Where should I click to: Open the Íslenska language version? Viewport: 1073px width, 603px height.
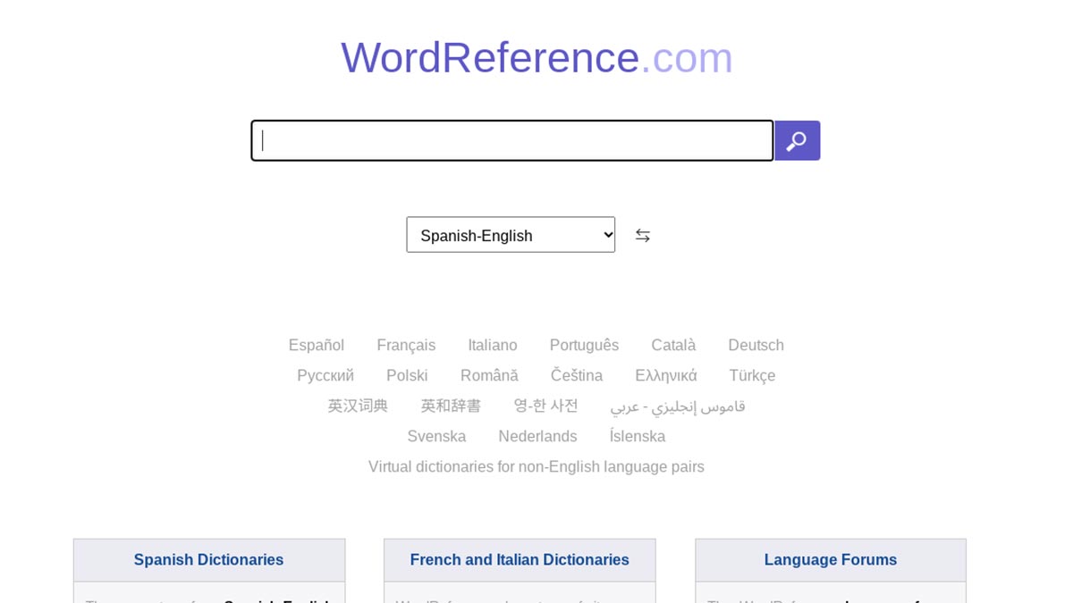click(x=637, y=436)
